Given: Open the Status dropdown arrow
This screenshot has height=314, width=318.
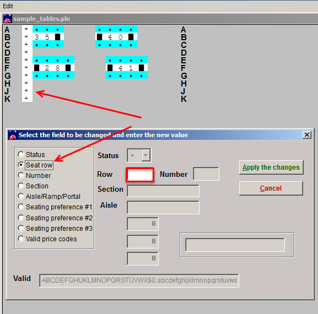Looking at the screenshot, I should click(146, 155).
